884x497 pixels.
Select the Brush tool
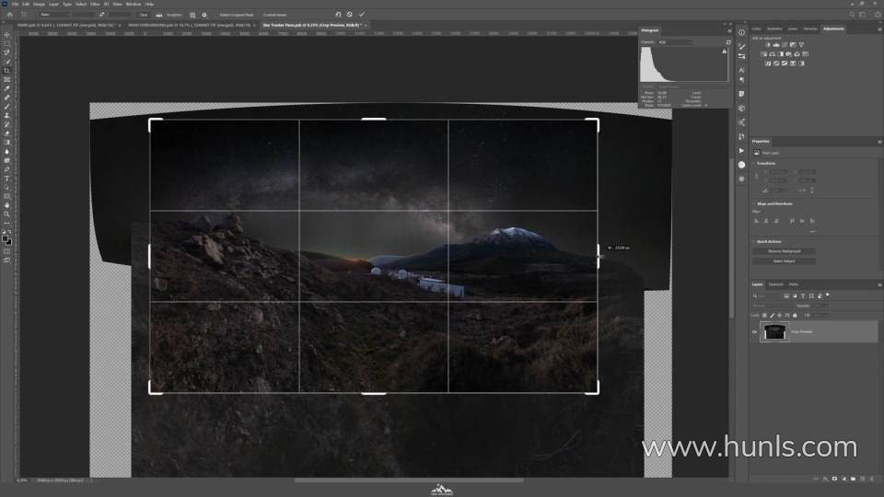pos(6,107)
